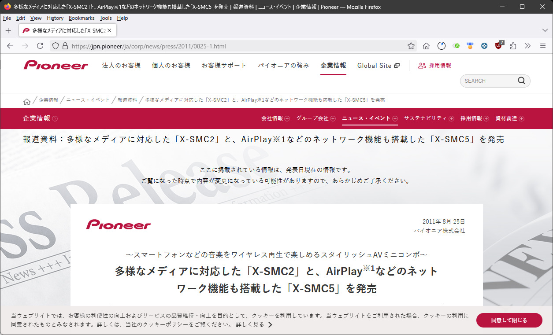Open the 採用情報 recruitment link

coord(435,66)
